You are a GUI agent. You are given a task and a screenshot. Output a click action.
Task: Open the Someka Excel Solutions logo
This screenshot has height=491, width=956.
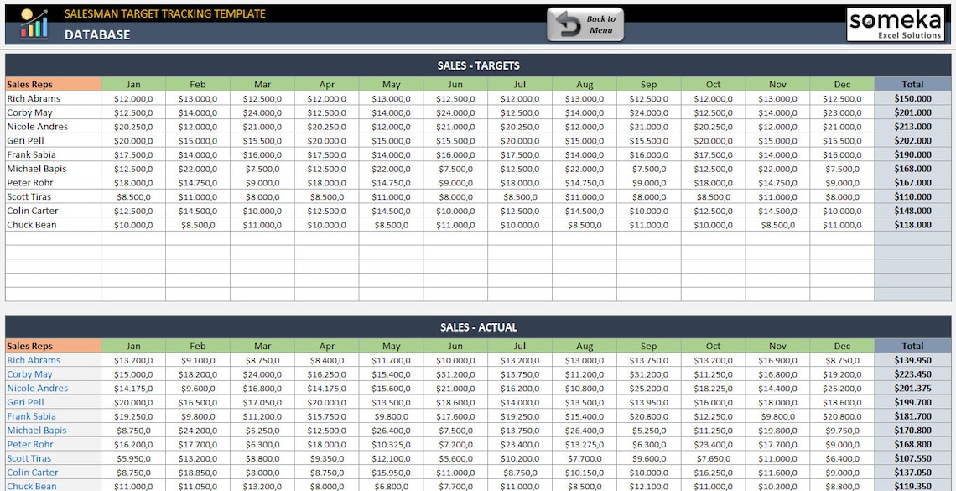897,23
